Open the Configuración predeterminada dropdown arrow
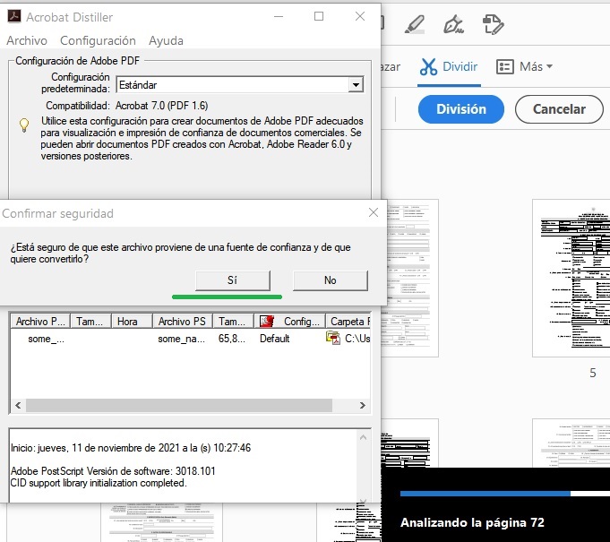The height and width of the screenshot is (542, 610). click(356, 85)
